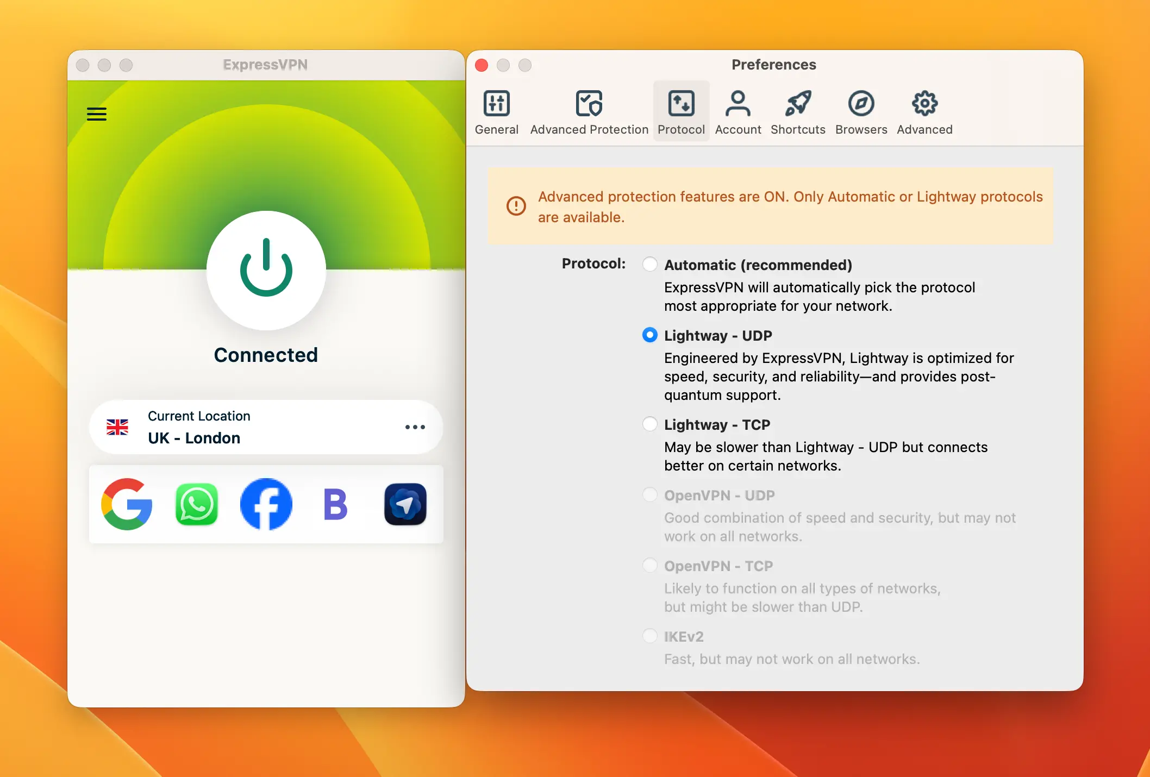Select the Browsers compass icon

point(860,110)
